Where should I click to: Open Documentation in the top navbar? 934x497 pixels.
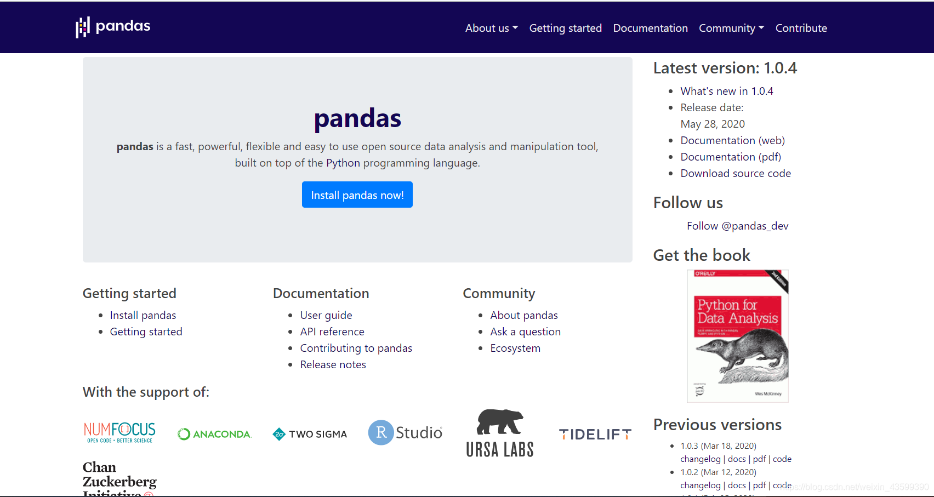pos(651,28)
